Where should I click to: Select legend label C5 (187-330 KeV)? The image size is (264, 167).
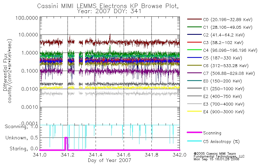(223, 58)
